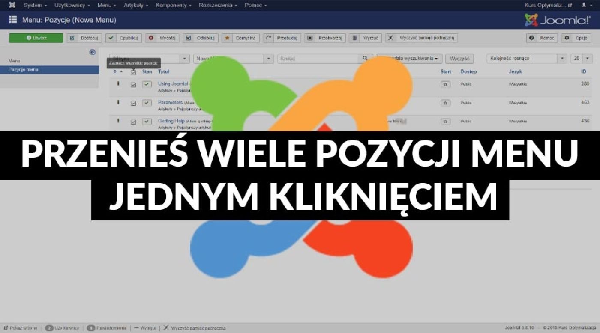
Task: Click Użytkownicy counter in status bar
Action: tap(62, 328)
